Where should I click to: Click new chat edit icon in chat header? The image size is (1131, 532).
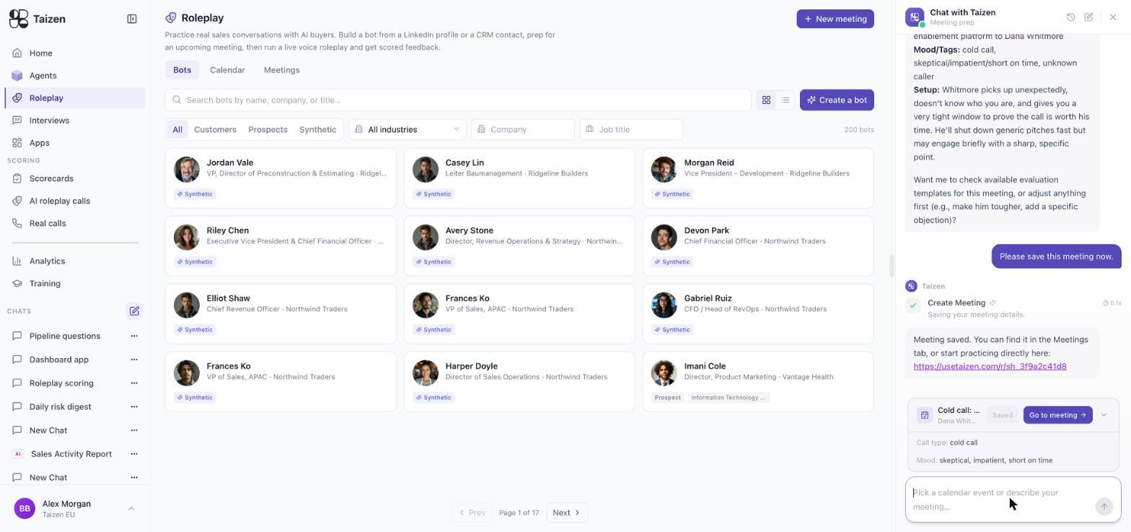(x=1088, y=17)
